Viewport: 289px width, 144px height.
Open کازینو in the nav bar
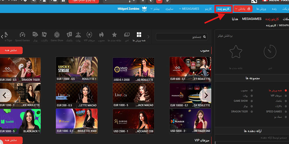(208, 9)
